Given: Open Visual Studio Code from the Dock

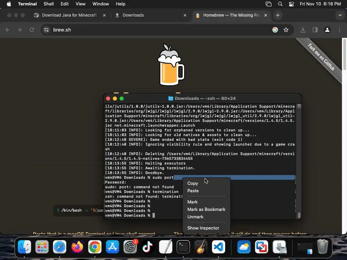Looking at the screenshot, I should point(219,247).
